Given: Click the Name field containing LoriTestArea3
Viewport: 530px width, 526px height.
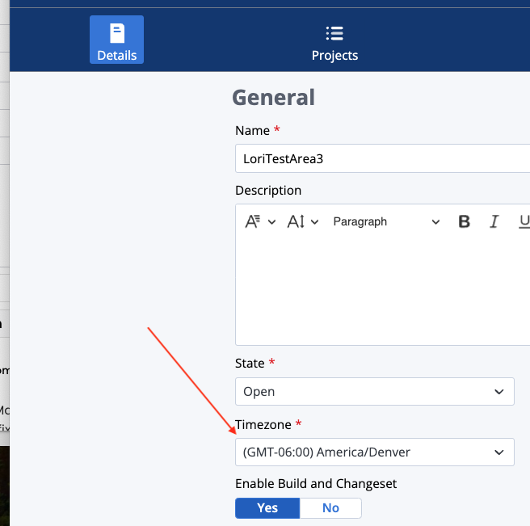Looking at the screenshot, I should click(380, 158).
